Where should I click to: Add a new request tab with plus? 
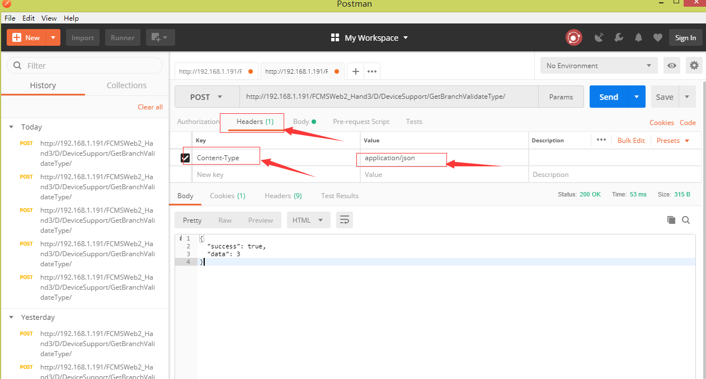(x=355, y=71)
